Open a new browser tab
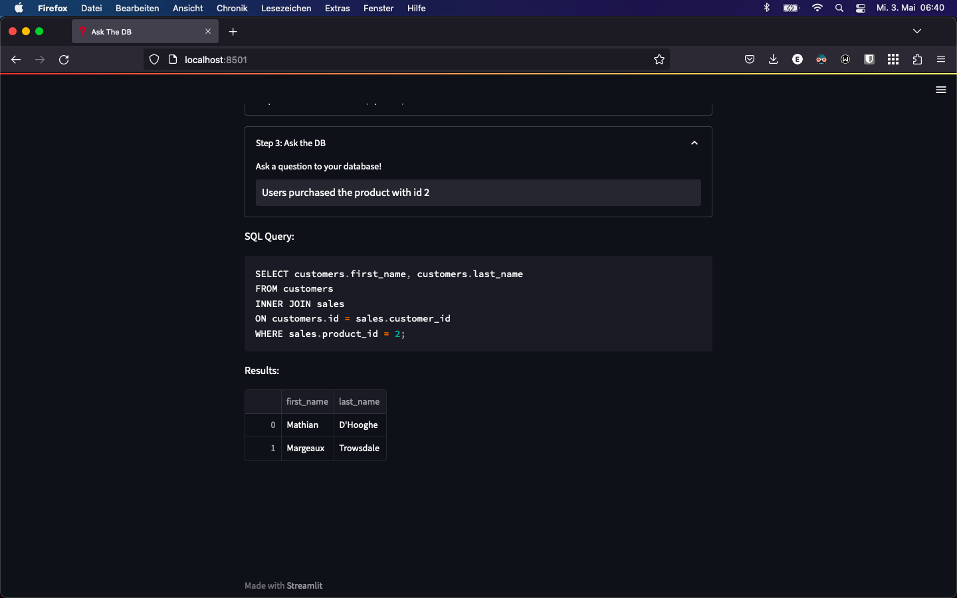This screenshot has width=957, height=598. click(x=233, y=32)
